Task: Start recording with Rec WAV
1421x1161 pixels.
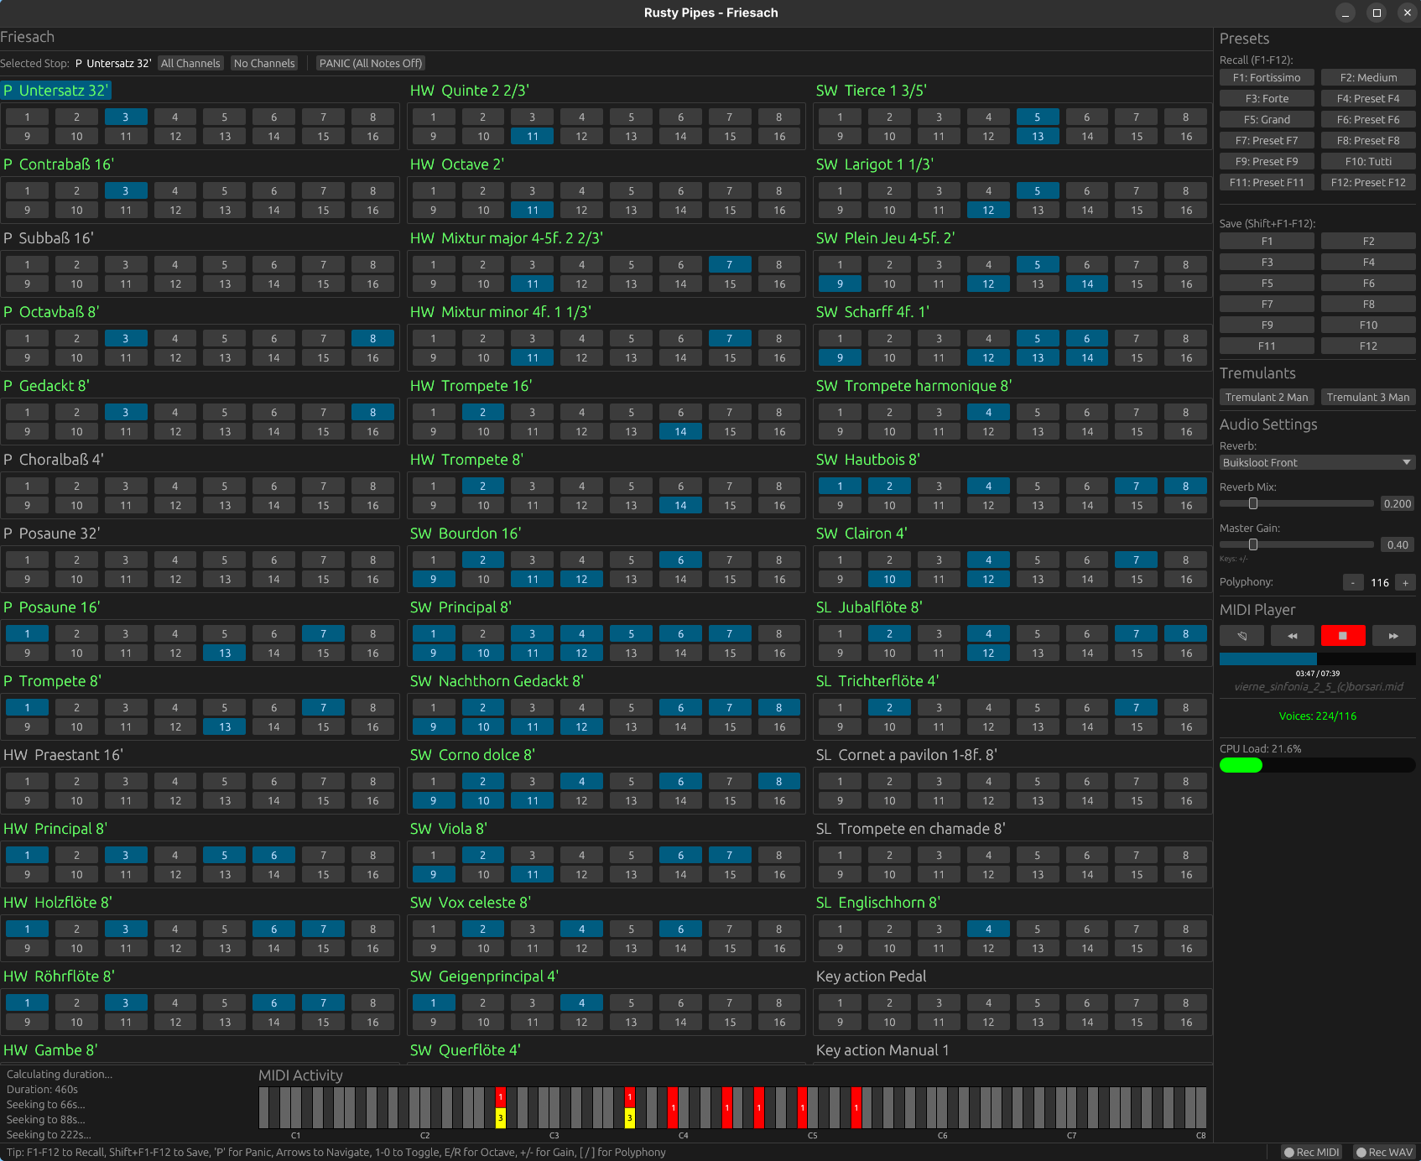Action: pos(1384,1152)
